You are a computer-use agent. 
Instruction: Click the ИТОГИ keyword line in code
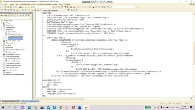46,87
